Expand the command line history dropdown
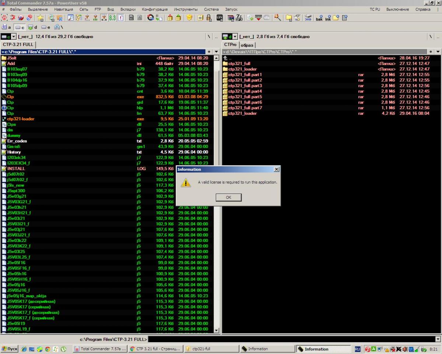 coord(438,339)
